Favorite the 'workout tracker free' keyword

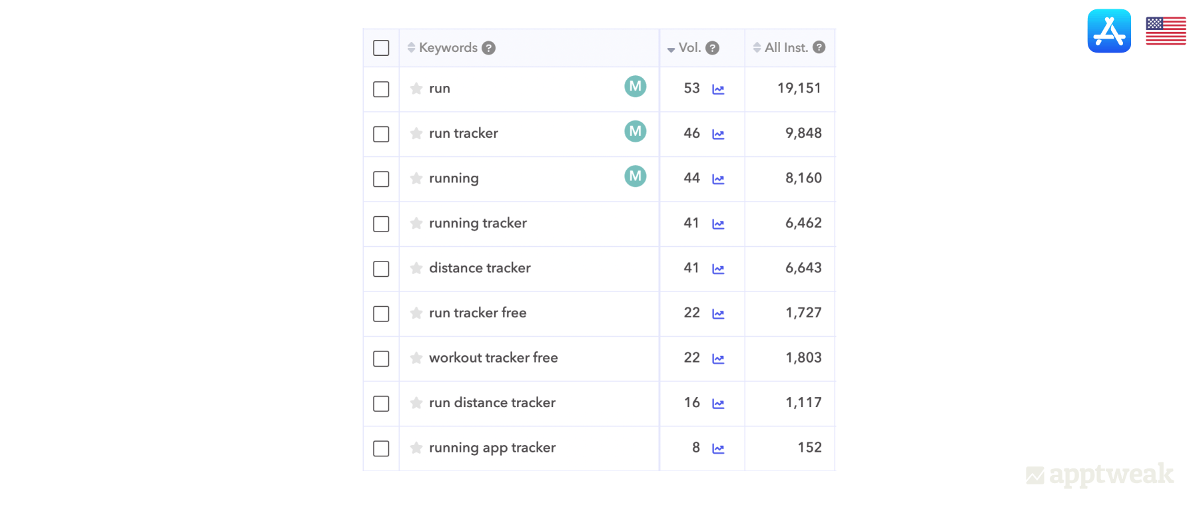416,358
